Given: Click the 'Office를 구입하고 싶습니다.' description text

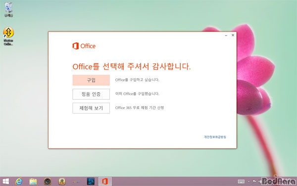Looking at the screenshot, I should (x=137, y=80).
